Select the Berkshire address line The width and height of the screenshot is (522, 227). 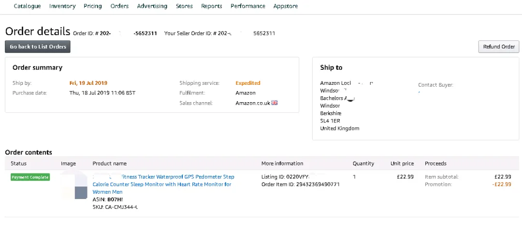[x=331, y=113]
